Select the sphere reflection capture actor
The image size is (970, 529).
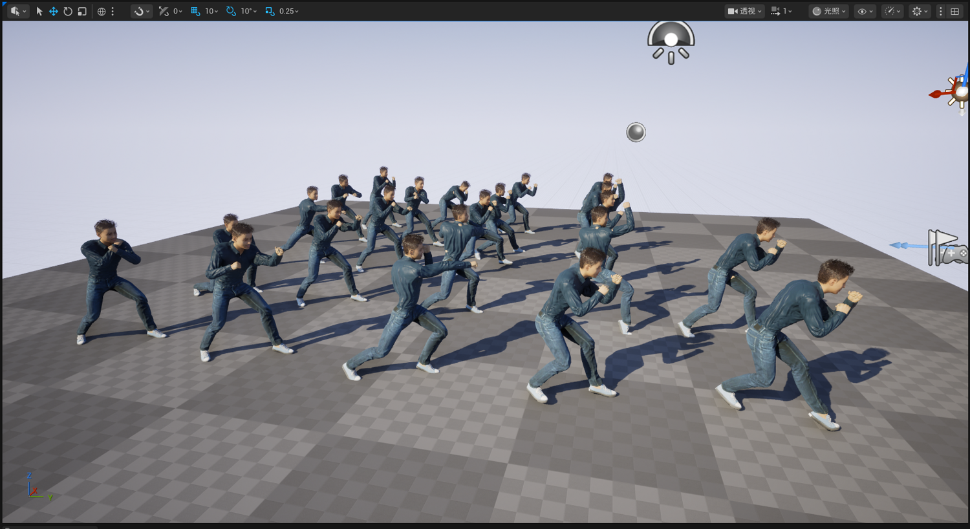tap(636, 132)
